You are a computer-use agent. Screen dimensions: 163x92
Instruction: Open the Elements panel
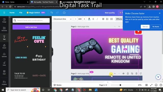point(4,29)
